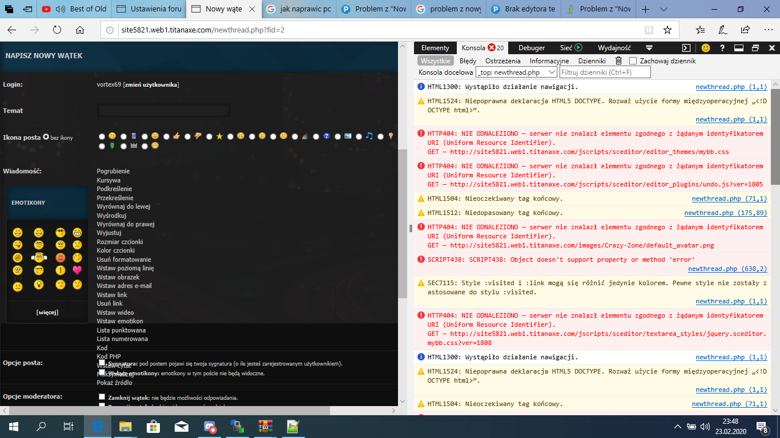Viewport: 780px width, 438px height.
Task: Add page to favorites with star icon
Action: pos(668,30)
